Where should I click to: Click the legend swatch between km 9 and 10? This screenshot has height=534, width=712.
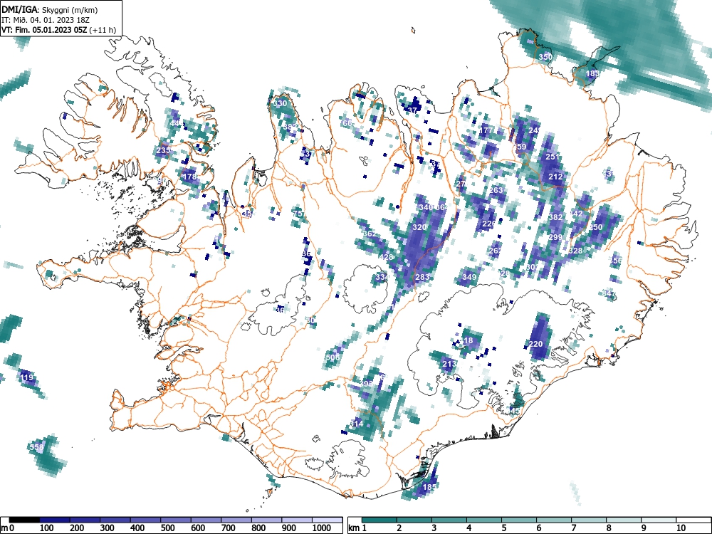click(659, 520)
